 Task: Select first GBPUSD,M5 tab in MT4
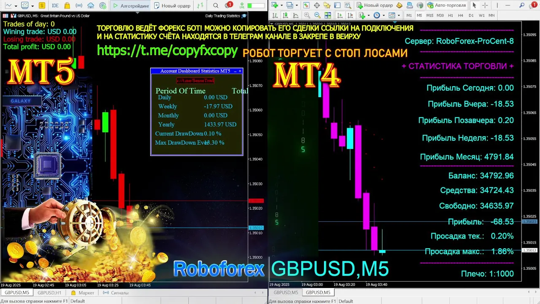(x=286, y=293)
